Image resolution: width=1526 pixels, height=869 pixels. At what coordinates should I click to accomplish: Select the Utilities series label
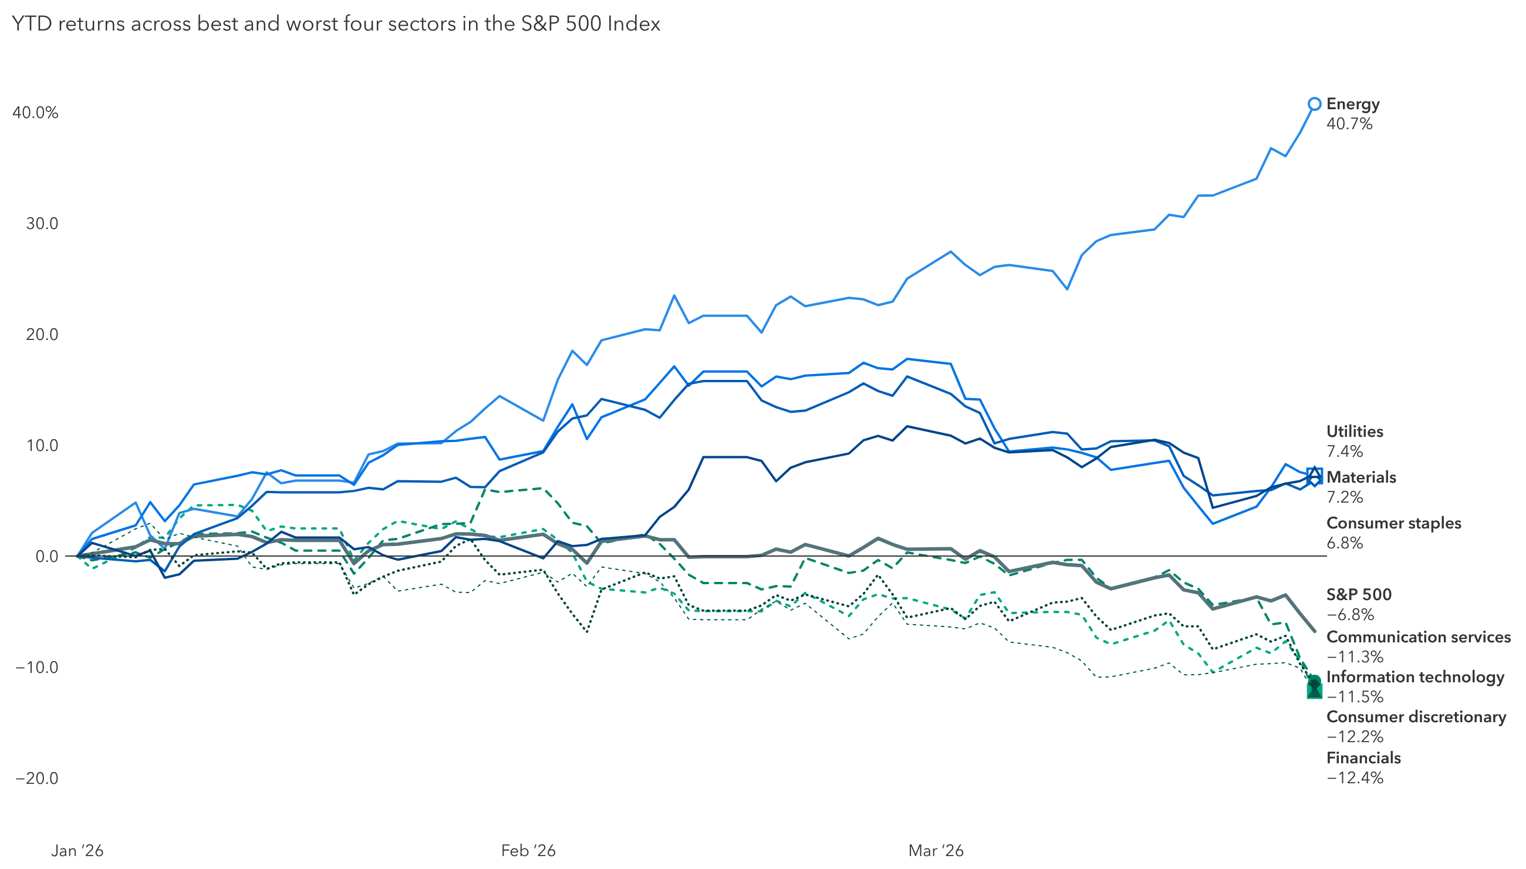point(1354,432)
